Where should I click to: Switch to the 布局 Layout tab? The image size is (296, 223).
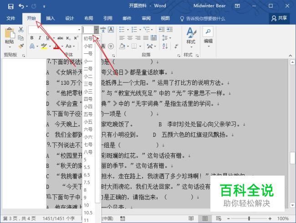pos(88,18)
